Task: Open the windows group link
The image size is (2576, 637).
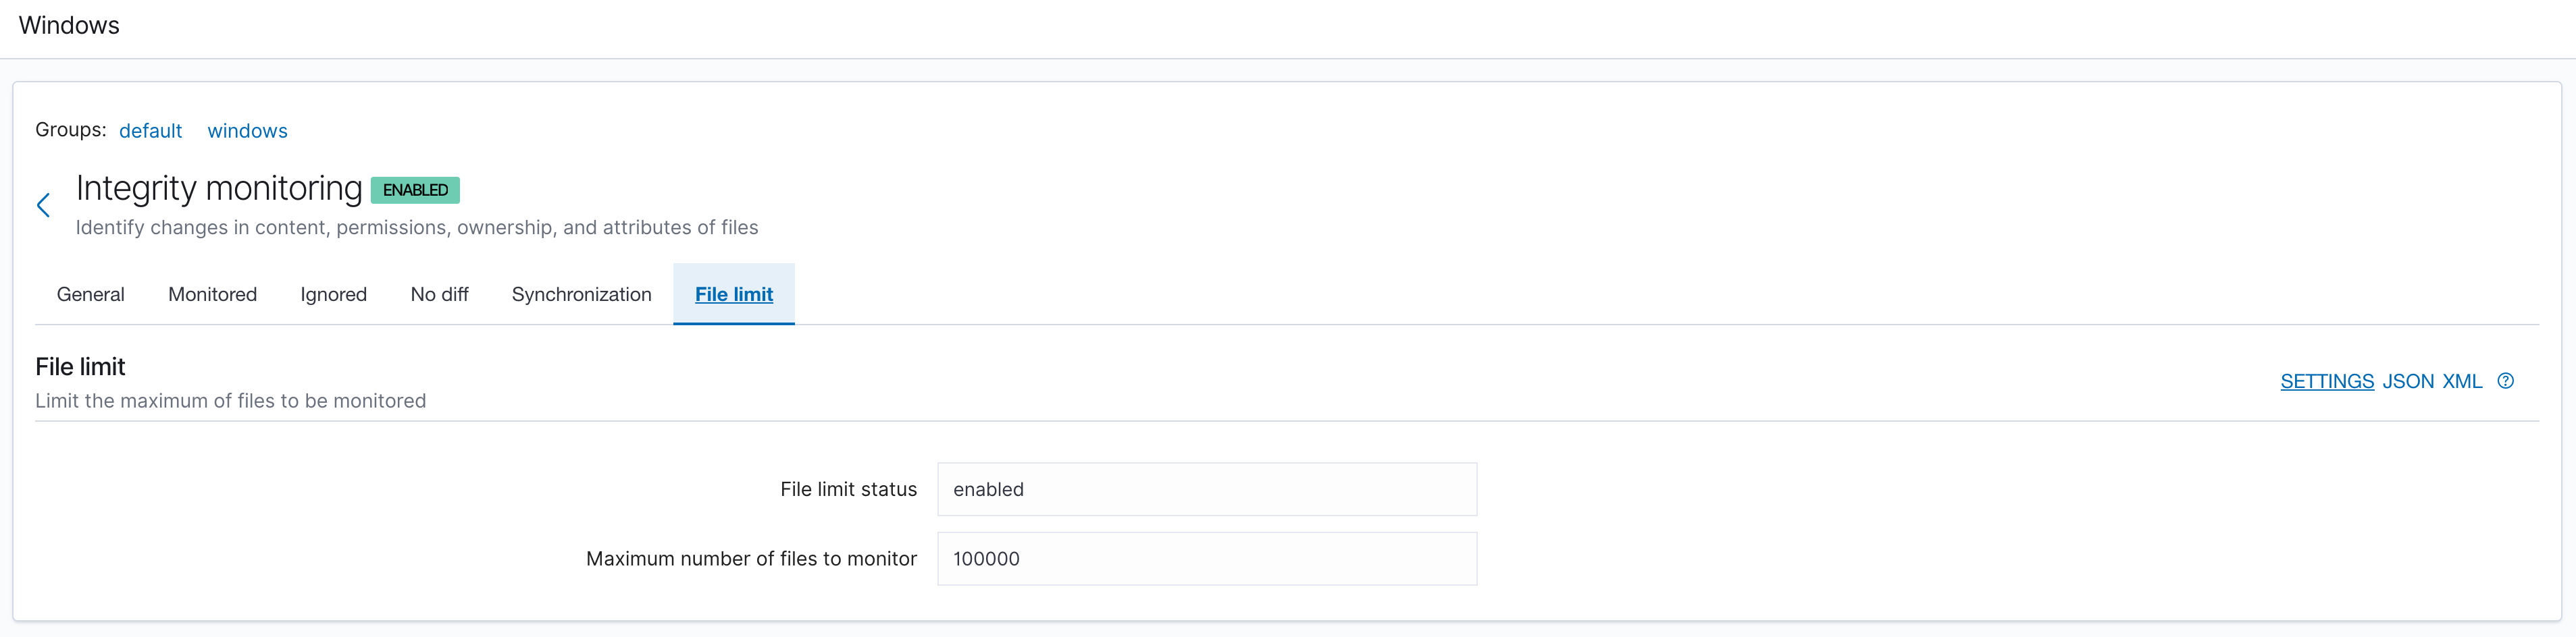Action: (247, 130)
